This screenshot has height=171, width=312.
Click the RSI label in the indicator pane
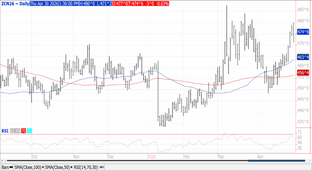(x=5, y=131)
